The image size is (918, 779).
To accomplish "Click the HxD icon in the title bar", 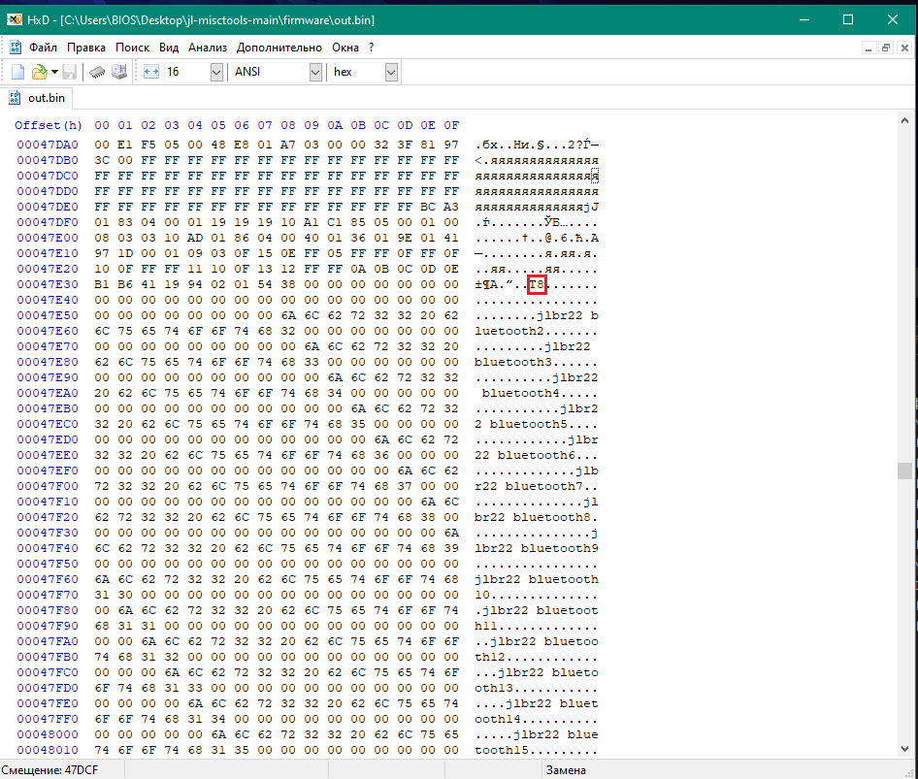I will pos(14,20).
